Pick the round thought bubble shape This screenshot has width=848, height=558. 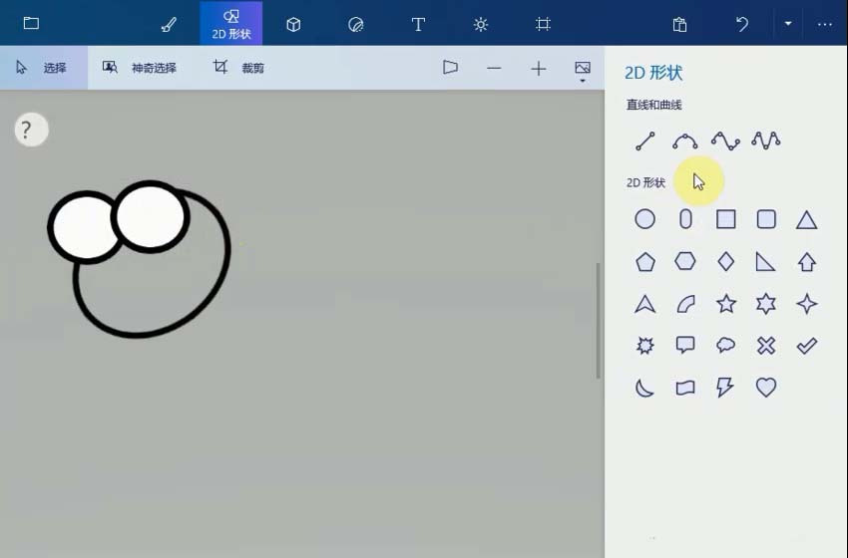coord(725,345)
